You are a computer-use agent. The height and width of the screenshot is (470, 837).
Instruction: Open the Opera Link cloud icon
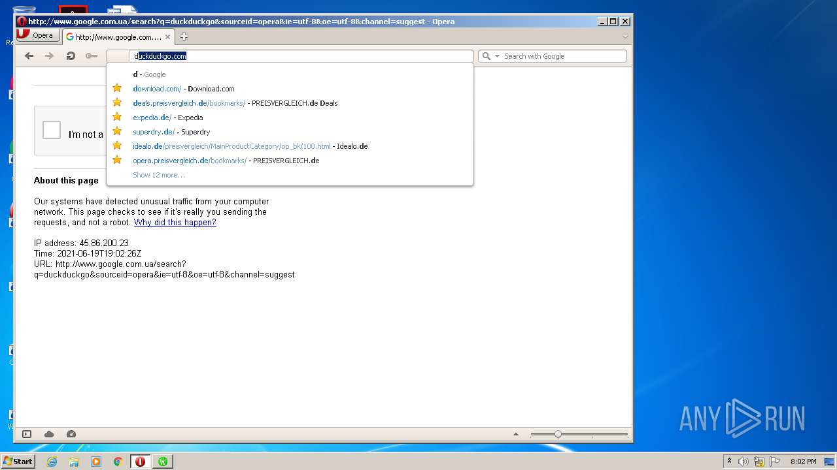[x=49, y=434]
